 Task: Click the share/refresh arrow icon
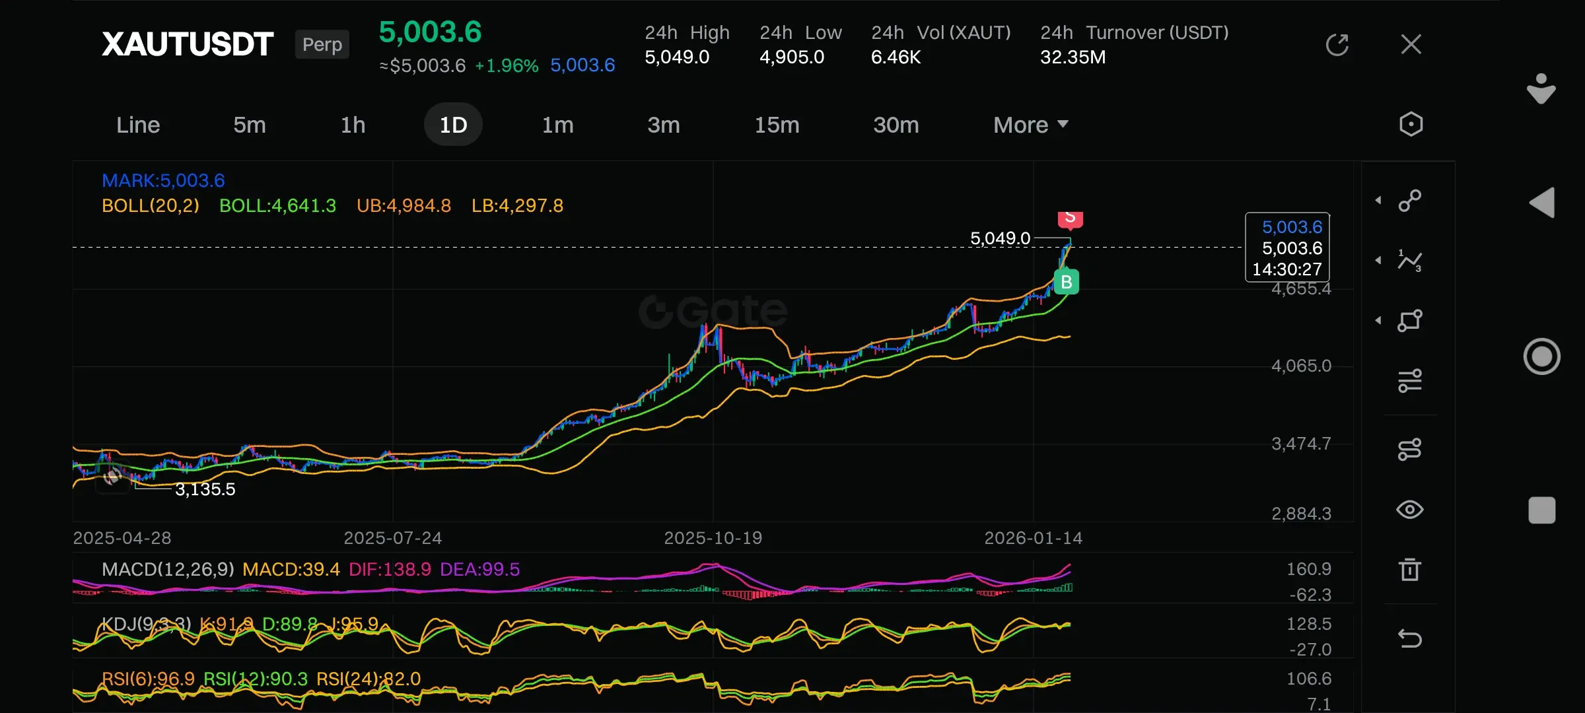point(1337,45)
